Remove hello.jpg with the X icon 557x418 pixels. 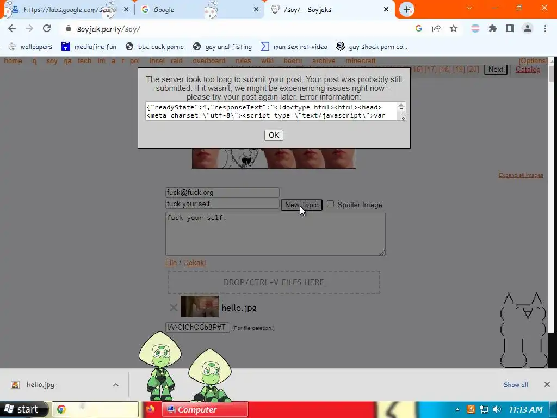coord(174,308)
